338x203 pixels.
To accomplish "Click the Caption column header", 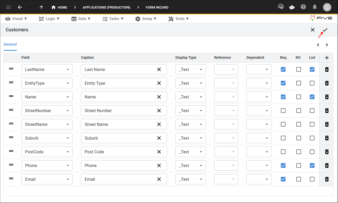I will tap(87, 57).
